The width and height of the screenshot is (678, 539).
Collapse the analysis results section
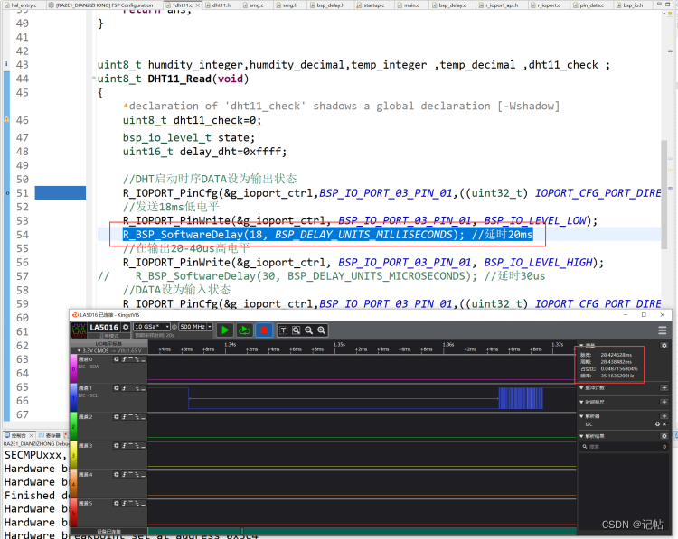coord(581,436)
